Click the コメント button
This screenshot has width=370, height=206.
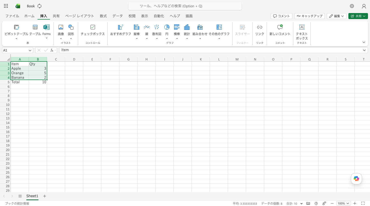pos(282,16)
